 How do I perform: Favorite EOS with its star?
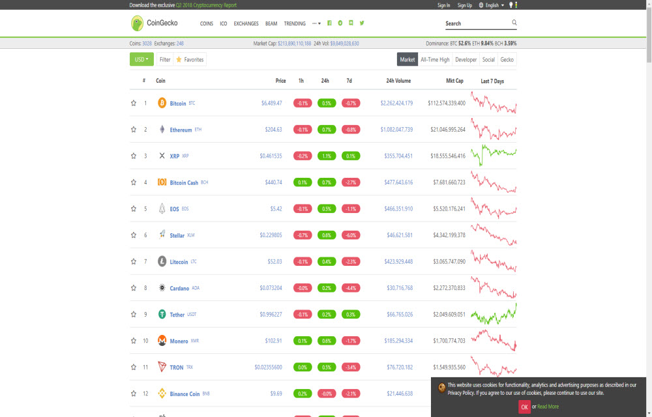(134, 208)
